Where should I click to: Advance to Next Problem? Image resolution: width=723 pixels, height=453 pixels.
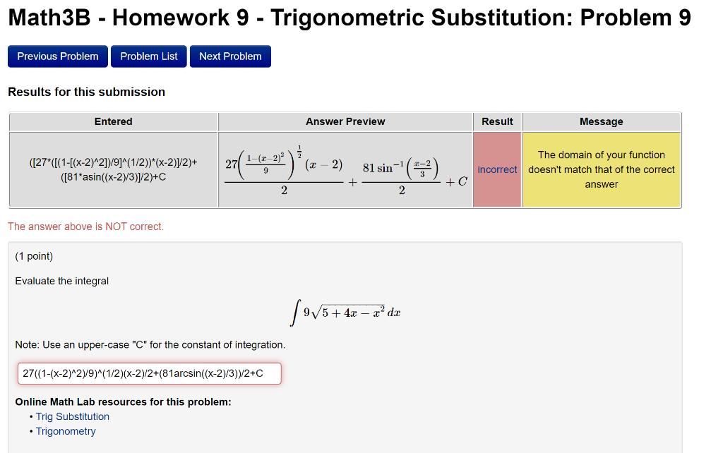[229, 56]
